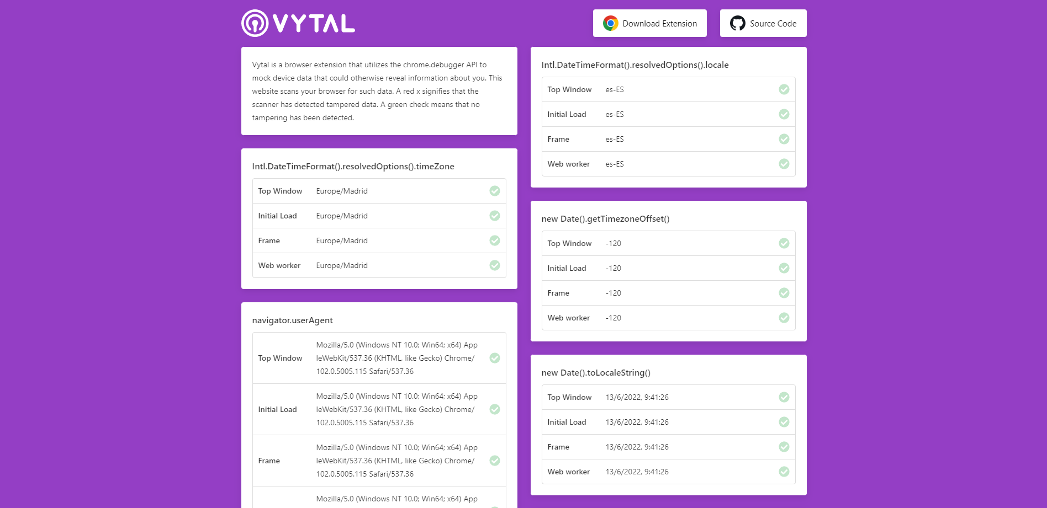Click -120 value in Initial Load row
Screen dimensions: 1047x508
coord(614,268)
